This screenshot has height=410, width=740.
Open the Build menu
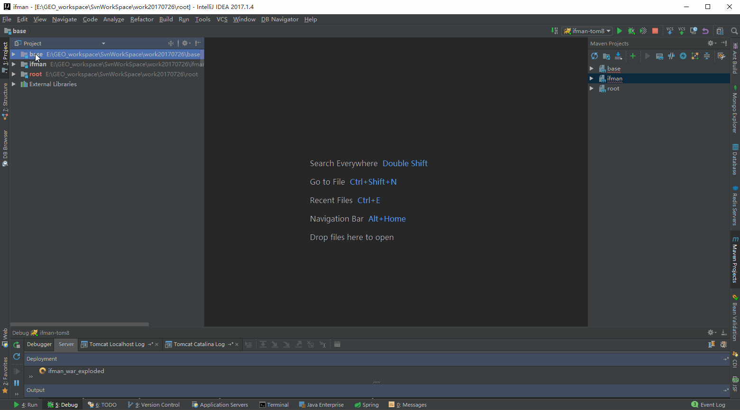pos(166,19)
